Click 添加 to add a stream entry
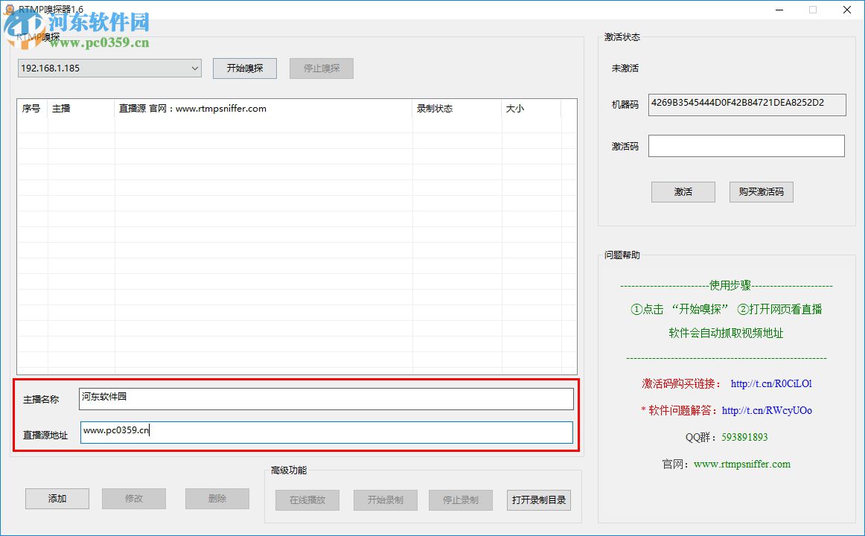The image size is (865, 536). (57, 499)
